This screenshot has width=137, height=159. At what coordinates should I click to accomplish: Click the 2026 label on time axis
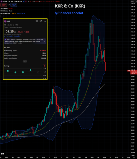[104, 157]
